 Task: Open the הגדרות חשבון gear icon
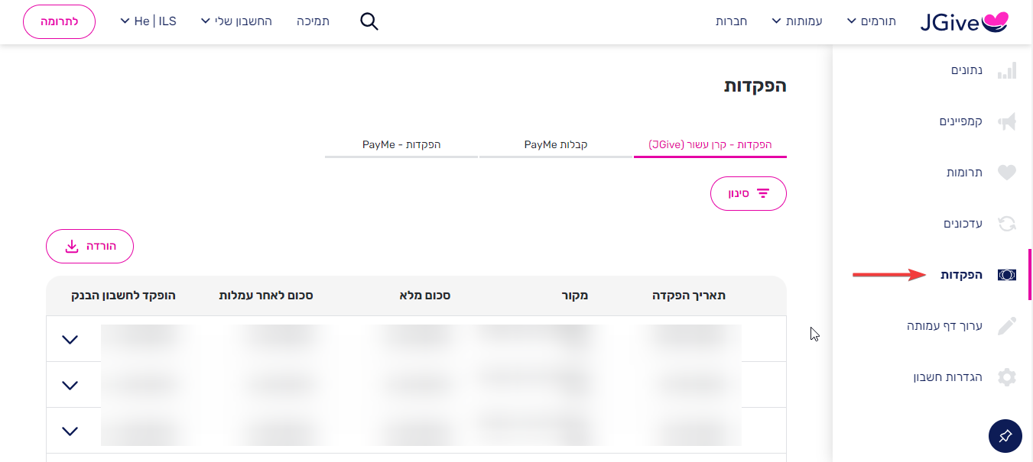coord(1007,377)
